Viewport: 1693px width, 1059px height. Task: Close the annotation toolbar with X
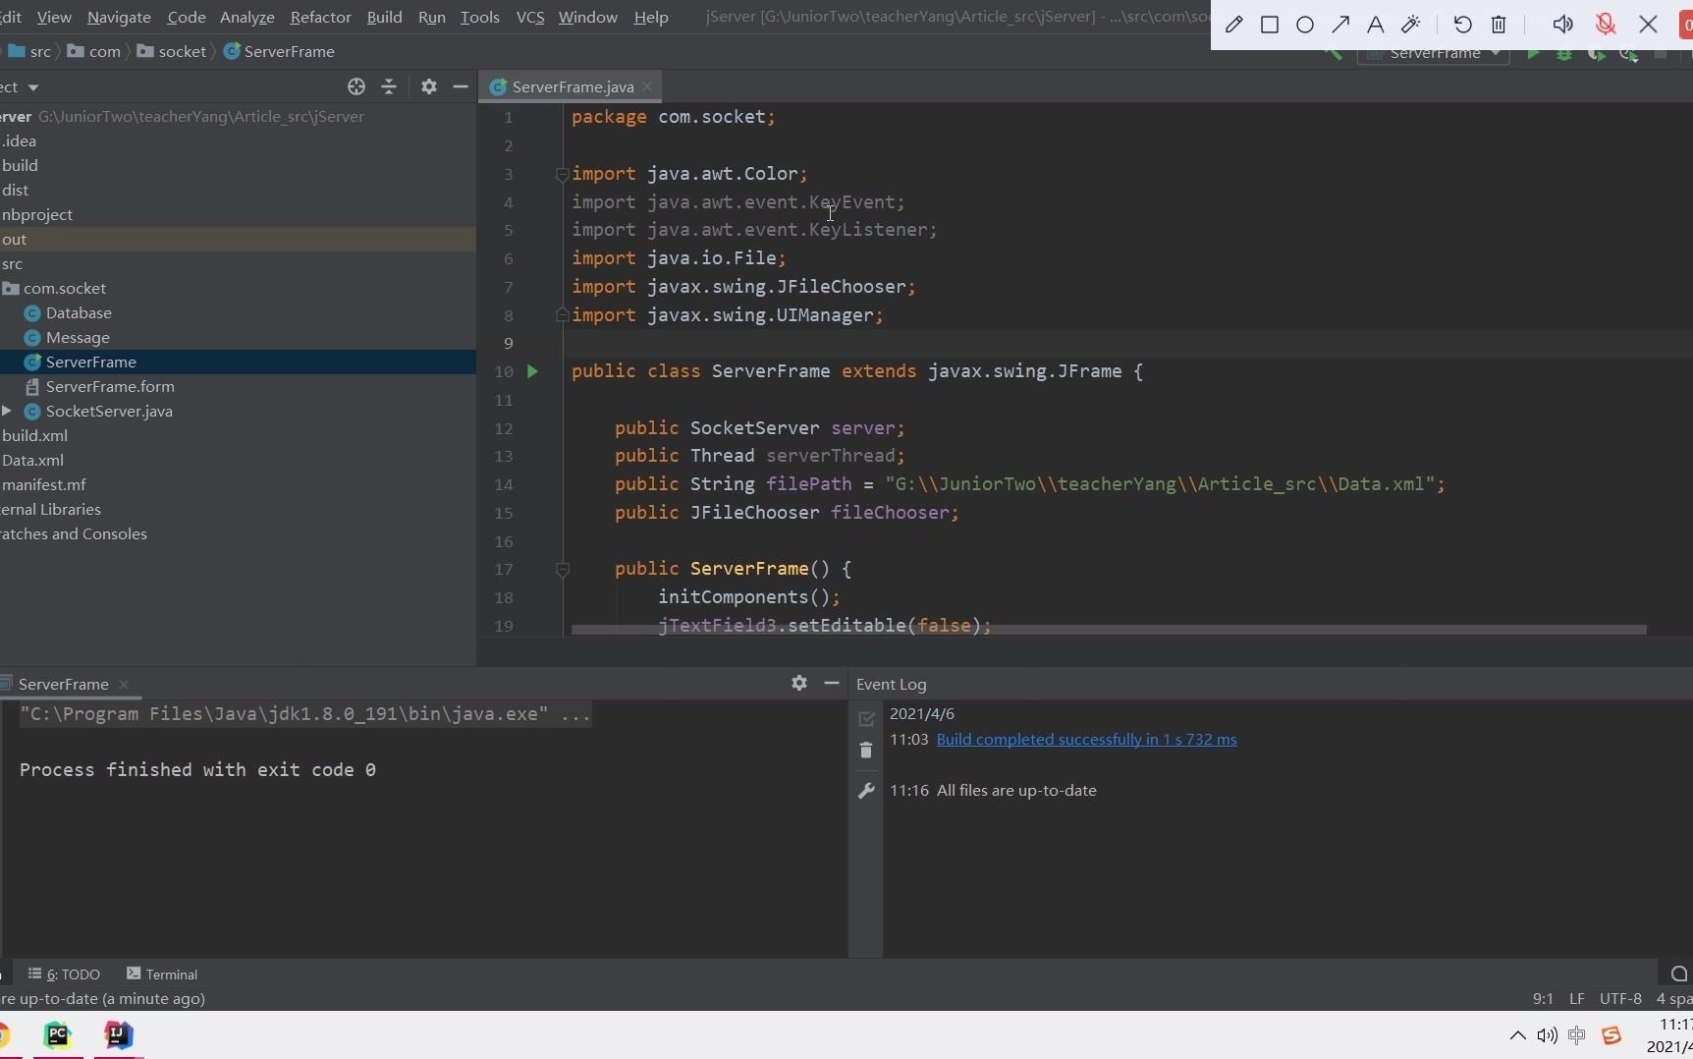click(x=1649, y=25)
